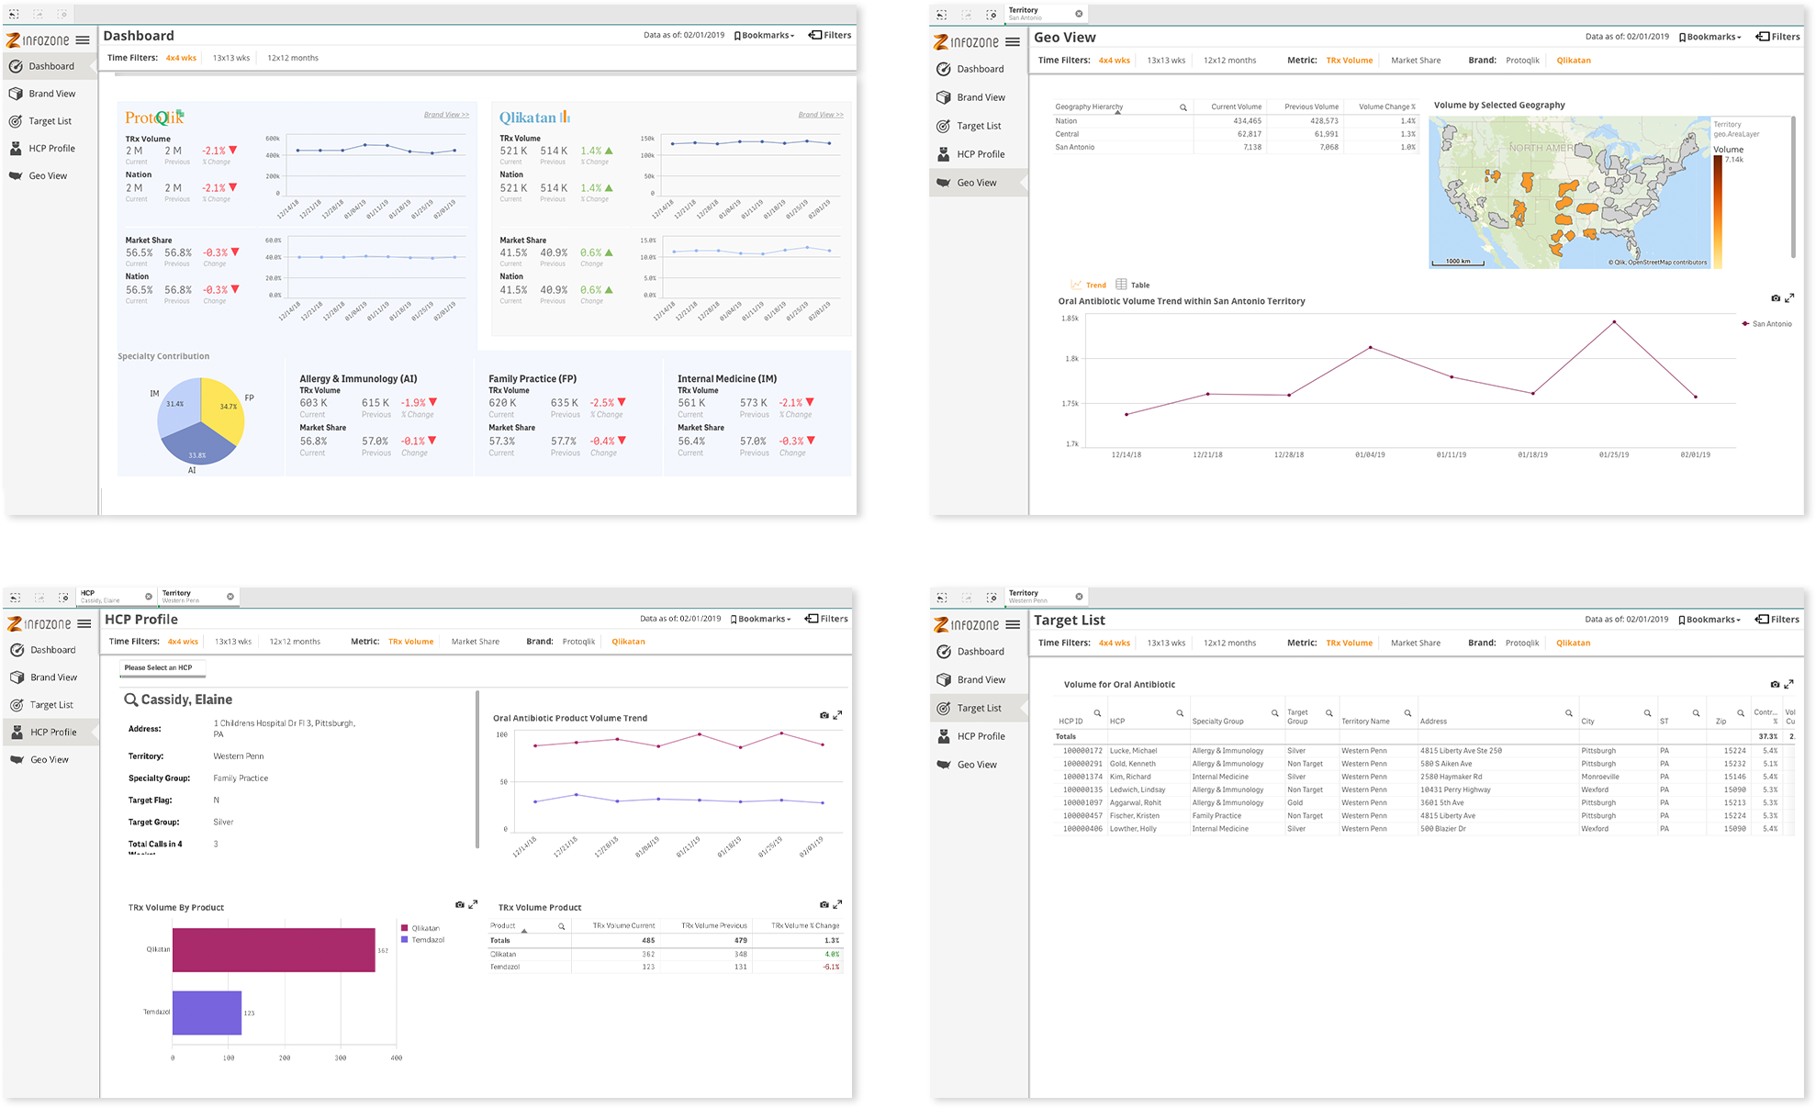Viewport: 1816px width, 1108px height.
Task: Open HCP Profile from Target List sidebar
Action: (x=980, y=736)
